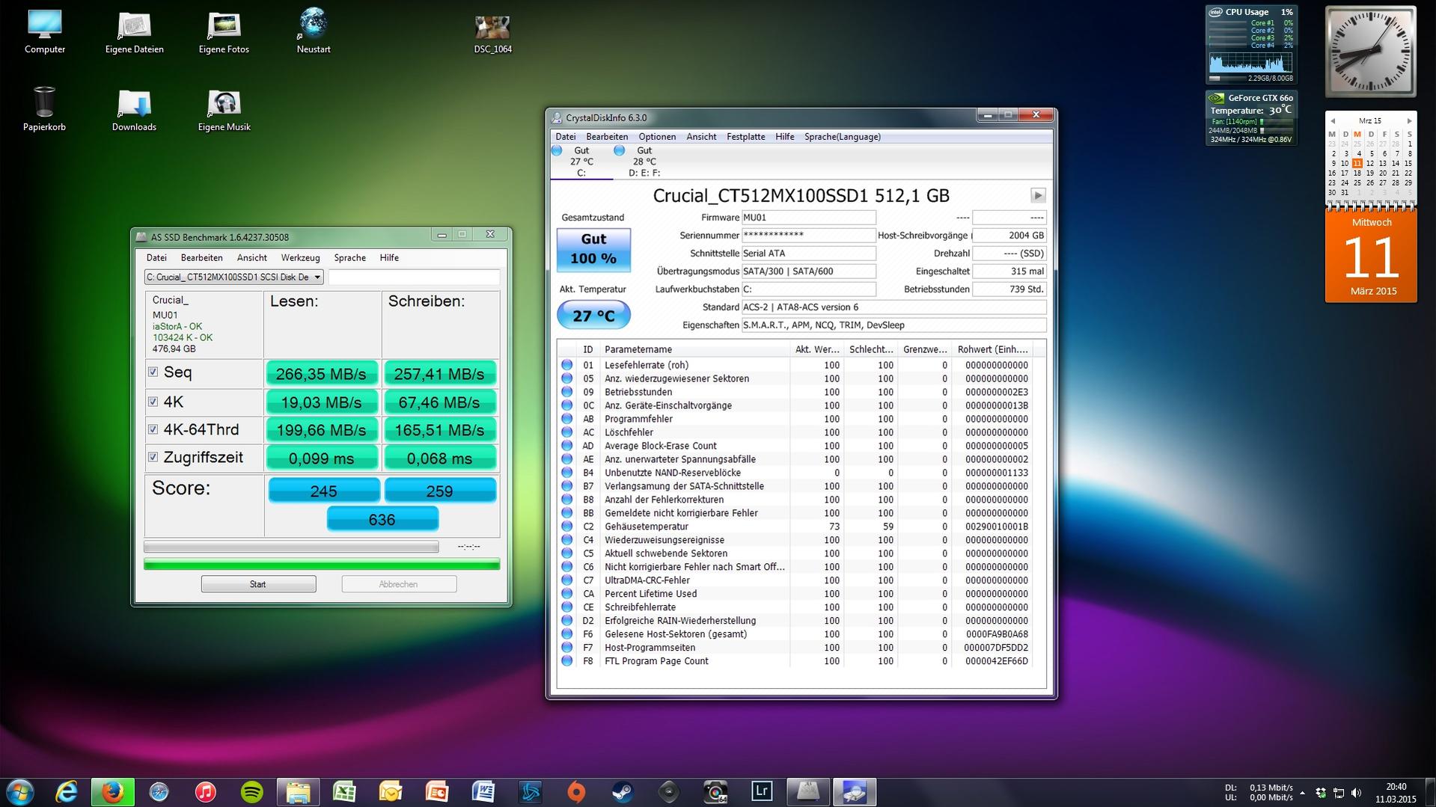
Task: Click the CPU Usage gadget
Action: pos(1251,44)
